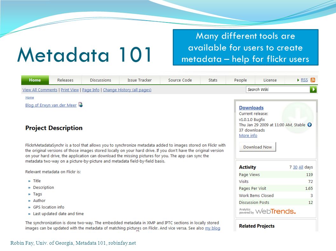Open the Discussions tab
The width and height of the screenshot is (336, 251).
tap(100, 80)
